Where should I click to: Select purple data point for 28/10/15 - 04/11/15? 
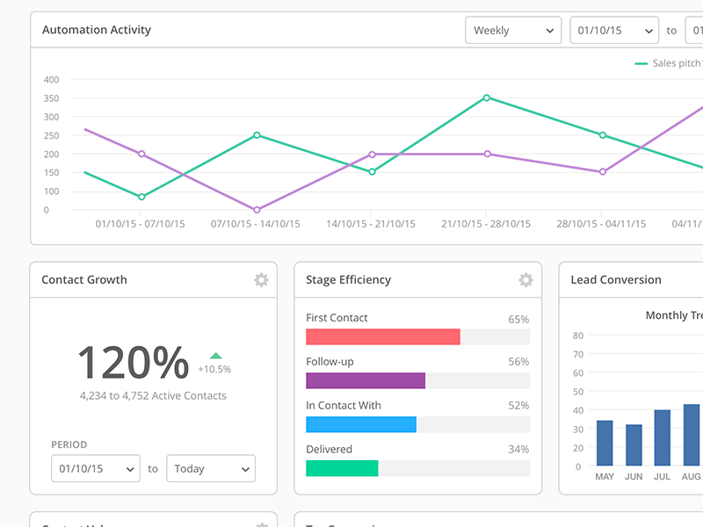tap(603, 171)
